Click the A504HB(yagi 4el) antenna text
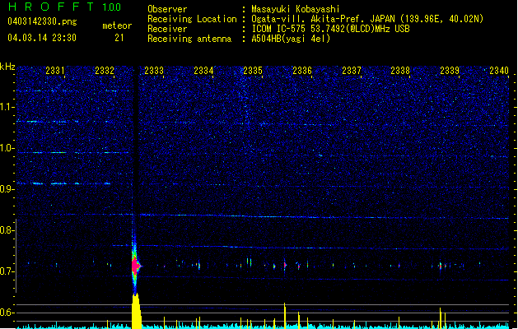Image resolution: width=518 pixels, height=329 pixels. [291, 39]
